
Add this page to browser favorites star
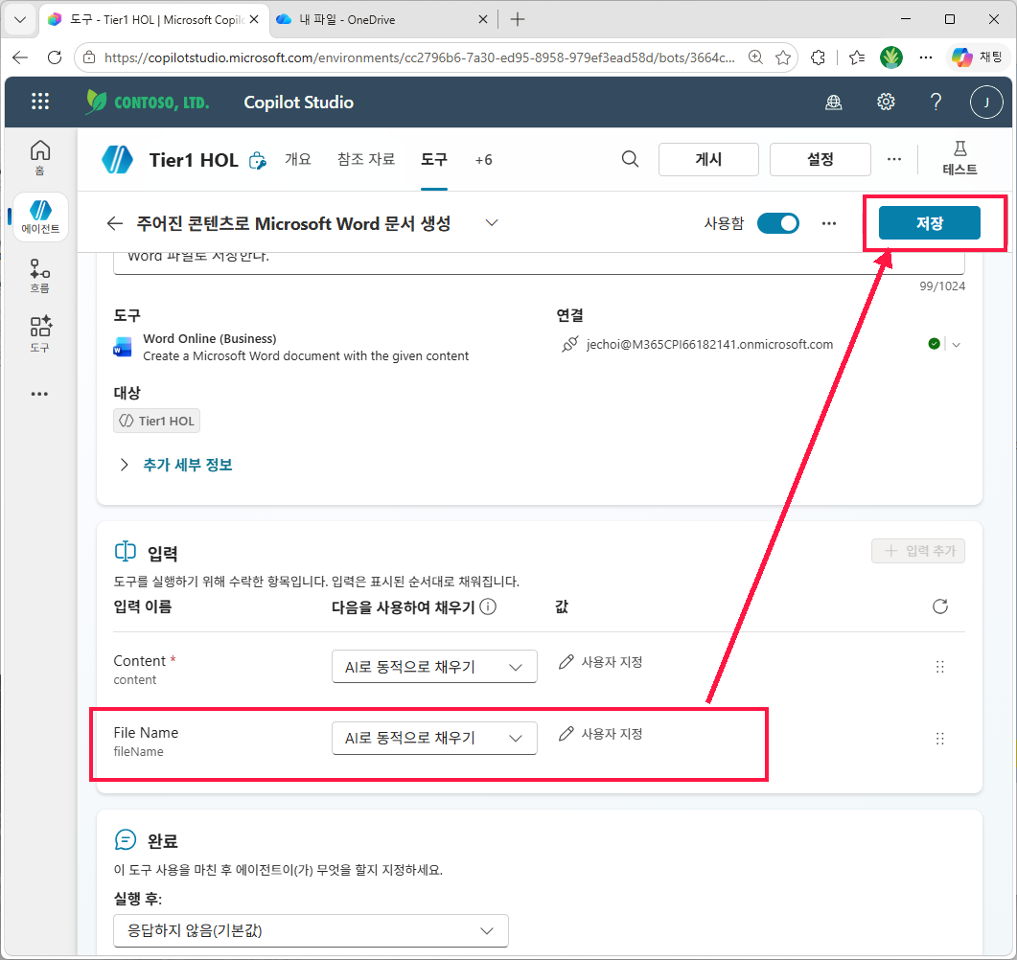[x=783, y=57]
